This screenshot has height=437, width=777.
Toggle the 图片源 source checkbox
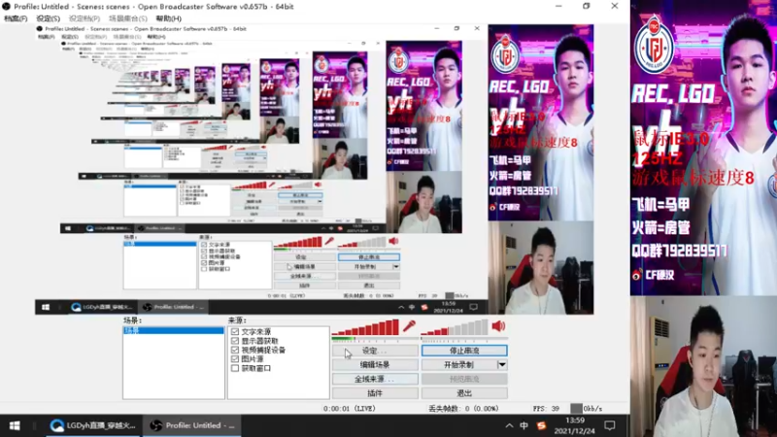point(235,359)
